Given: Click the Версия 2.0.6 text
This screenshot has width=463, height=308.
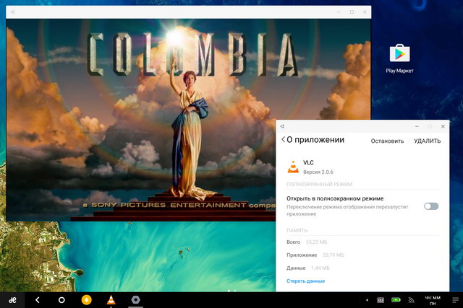Looking at the screenshot, I should (318, 172).
